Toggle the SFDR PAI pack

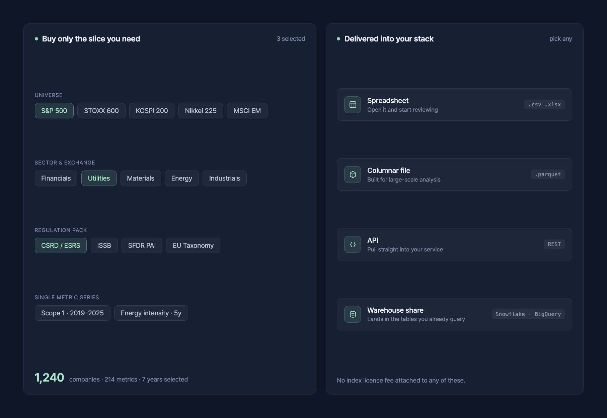[x=142, y=245]
